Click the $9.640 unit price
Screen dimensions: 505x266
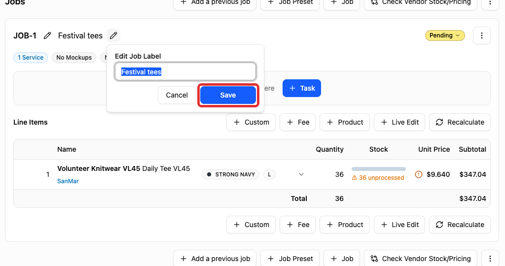[438, 174]
